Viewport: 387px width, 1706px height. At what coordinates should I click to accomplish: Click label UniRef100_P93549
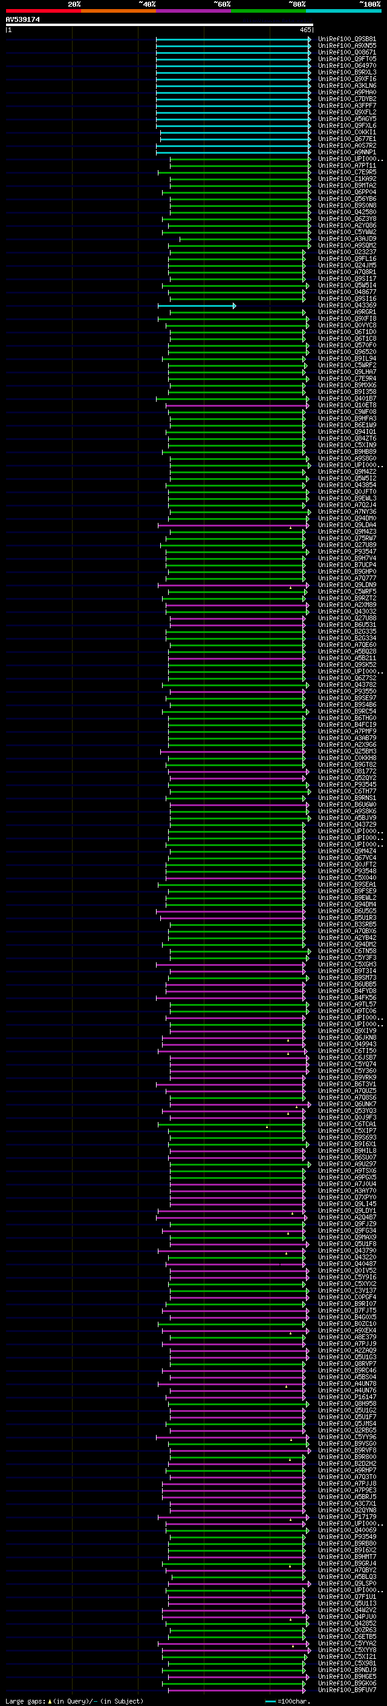click(x=347, y=1537)
